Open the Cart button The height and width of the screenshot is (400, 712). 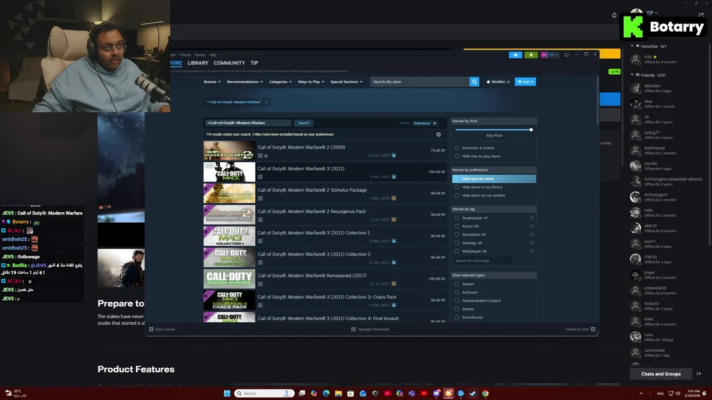[525, 82]
